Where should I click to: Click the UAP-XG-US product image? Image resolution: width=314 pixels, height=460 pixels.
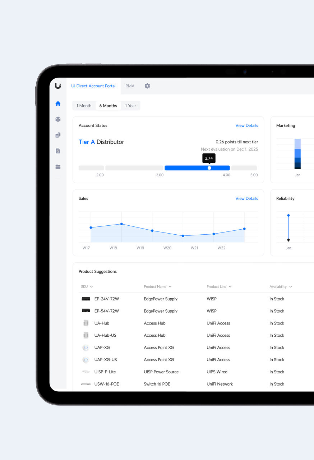coord(86,360)
